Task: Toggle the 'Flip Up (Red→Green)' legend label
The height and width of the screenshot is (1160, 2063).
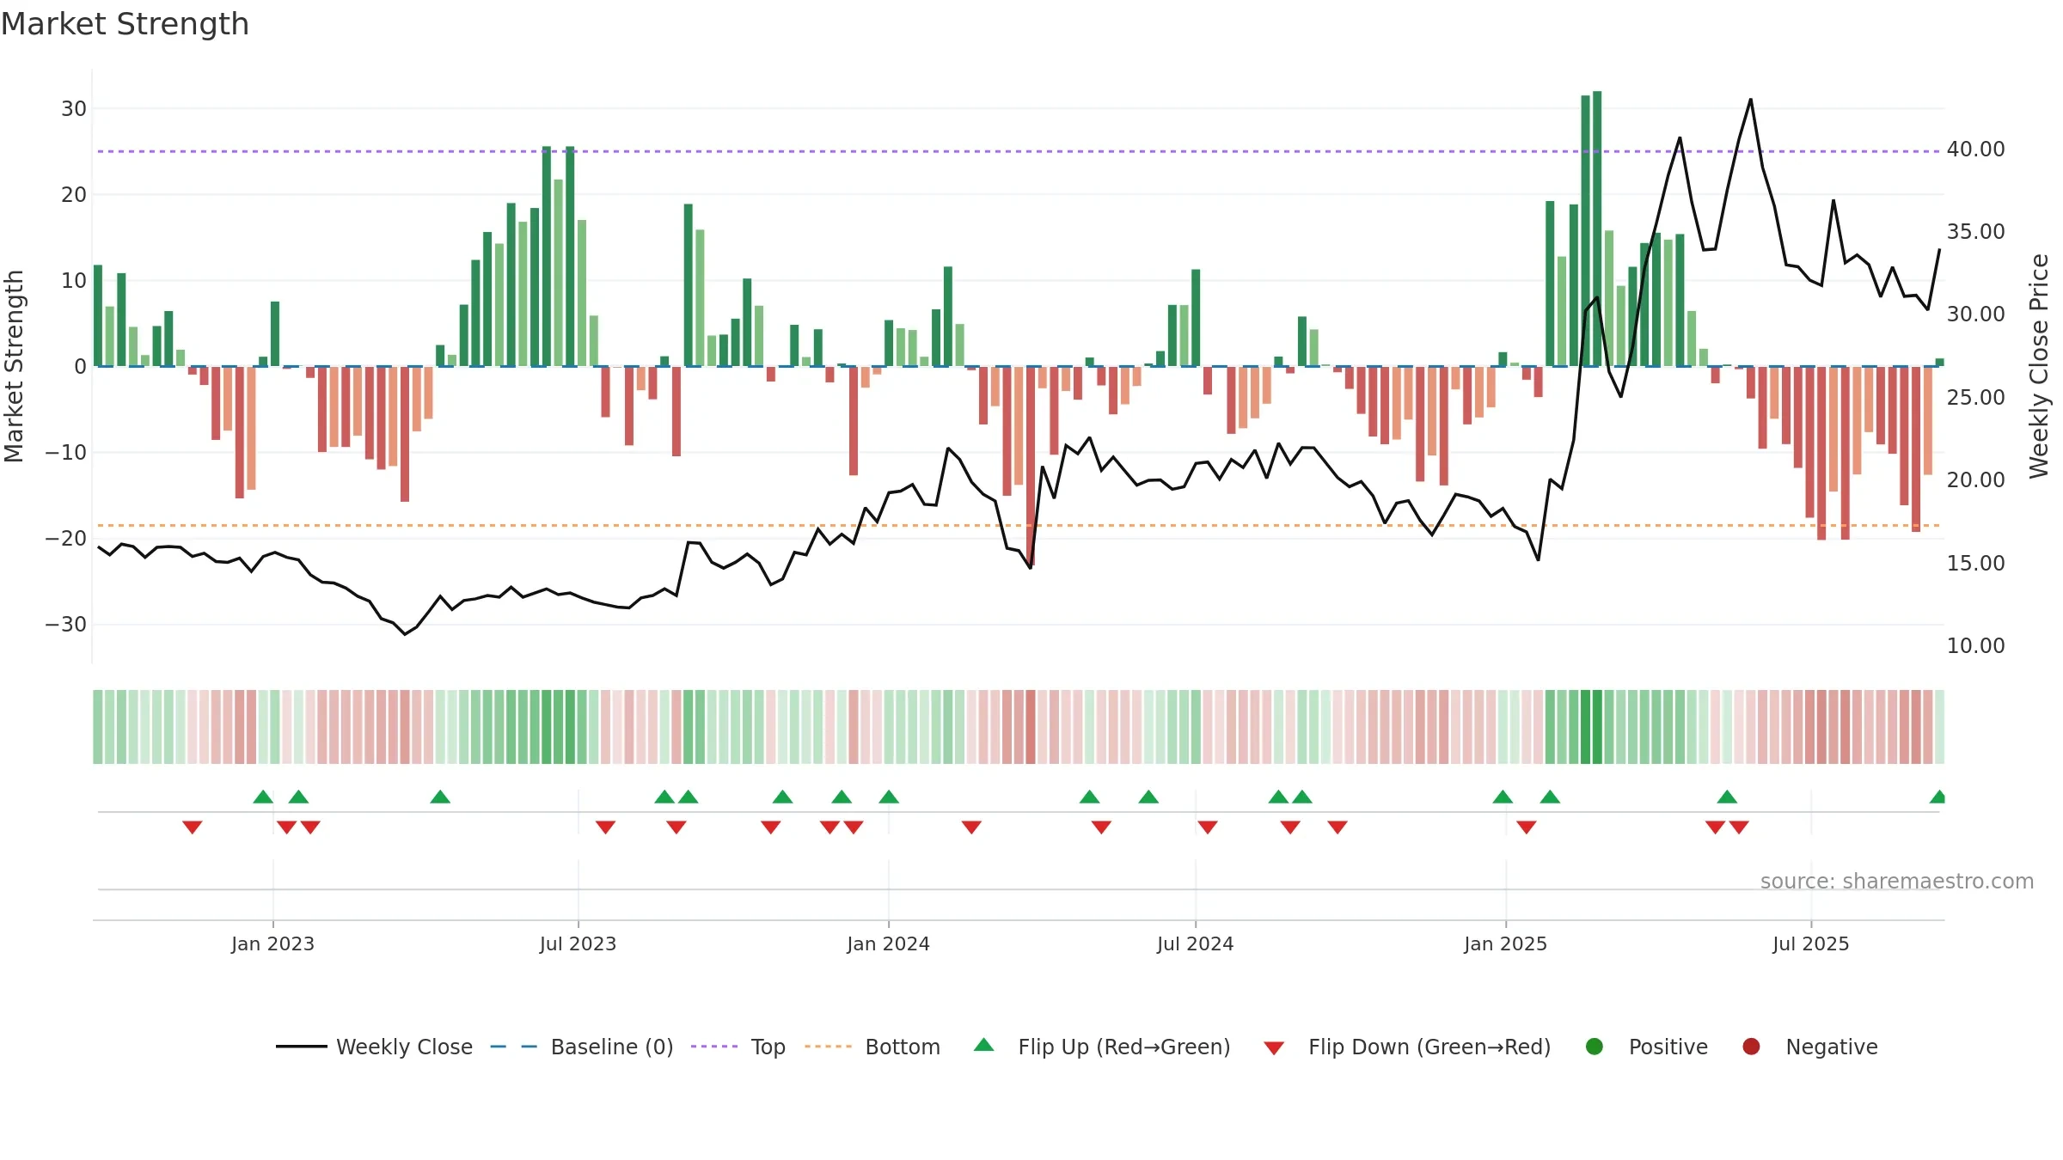Action: (x=1124, y=1047)
